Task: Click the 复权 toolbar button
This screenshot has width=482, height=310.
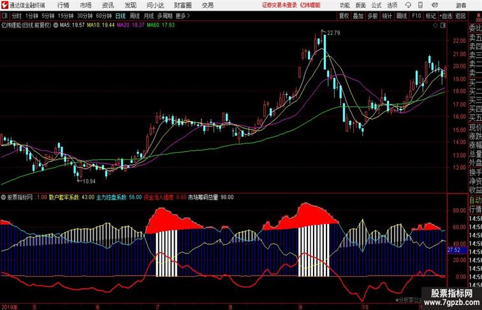Action: 344,16
